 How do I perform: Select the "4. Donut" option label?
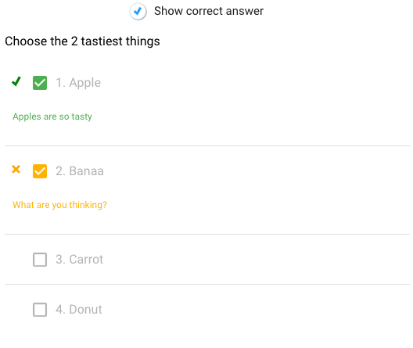click(x=79, y=310)
